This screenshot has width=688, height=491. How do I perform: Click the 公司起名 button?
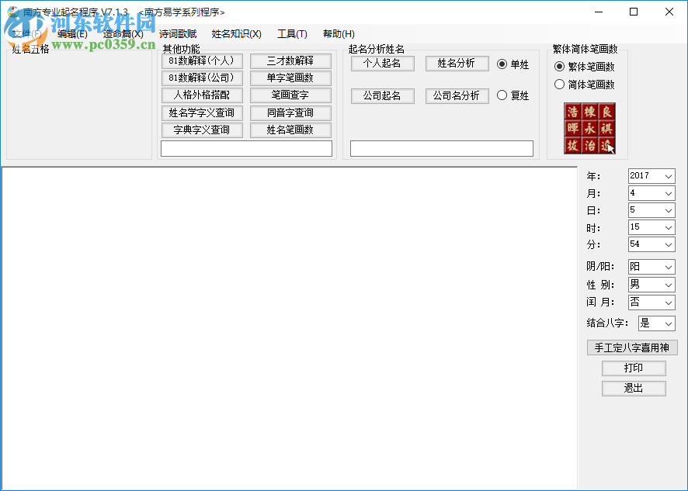click(382, 95)
